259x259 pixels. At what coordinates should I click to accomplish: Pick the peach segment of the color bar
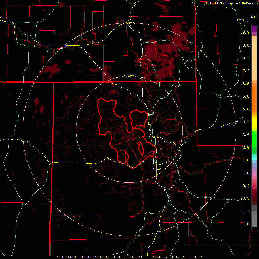click(x=254, y=59)
